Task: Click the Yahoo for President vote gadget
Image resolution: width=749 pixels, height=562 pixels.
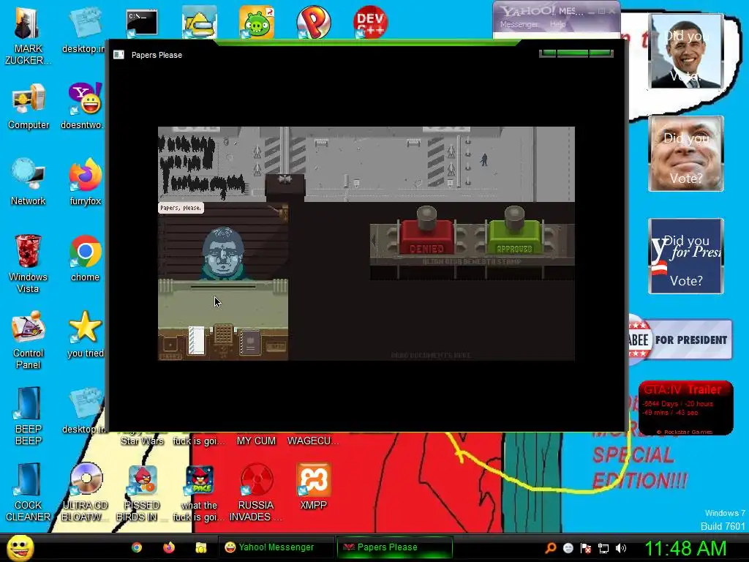Action: (686, 256)
